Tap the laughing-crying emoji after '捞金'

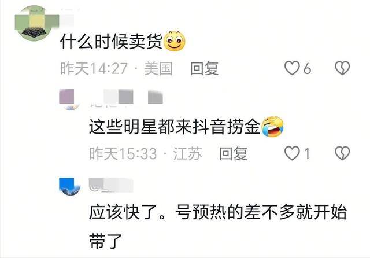pyautogui.click(x=272, y=127)
